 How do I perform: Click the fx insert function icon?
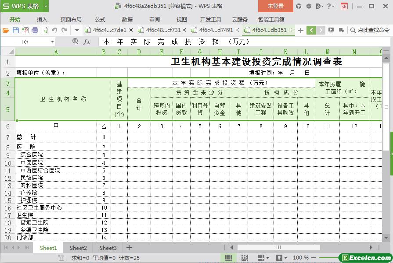point(87,42)
